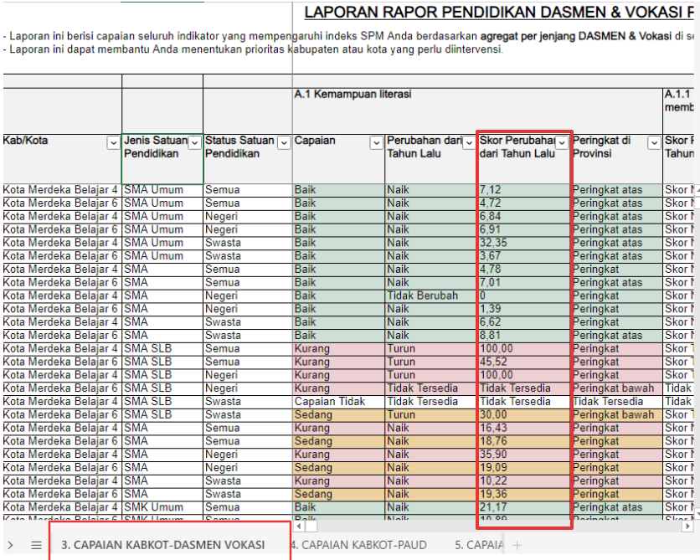Screen dimensions: 700x560
Task: Open the Capaian column filter dropdown
Action: click(376, 143)
